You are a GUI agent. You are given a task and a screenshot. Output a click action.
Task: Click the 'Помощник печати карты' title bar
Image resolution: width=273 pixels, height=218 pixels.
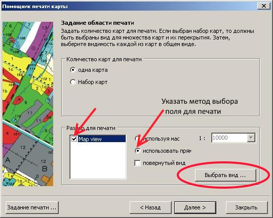click(129, 6)
